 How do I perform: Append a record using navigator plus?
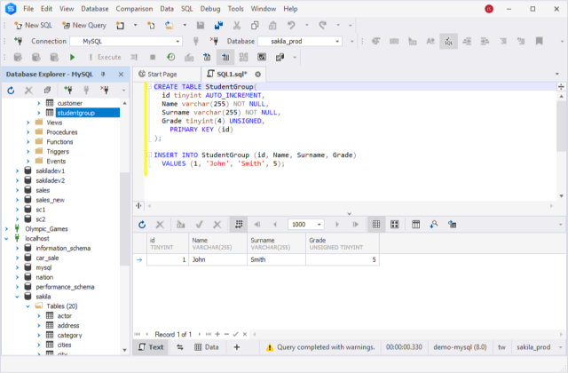click(217, 334)
